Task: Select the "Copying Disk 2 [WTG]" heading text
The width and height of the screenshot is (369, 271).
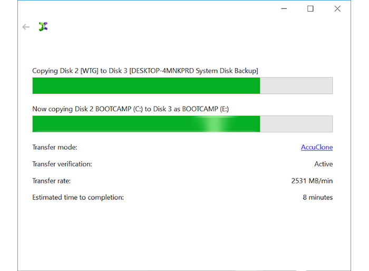Action: pos(145,71)
